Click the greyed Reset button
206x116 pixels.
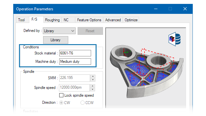click(90, 31)
